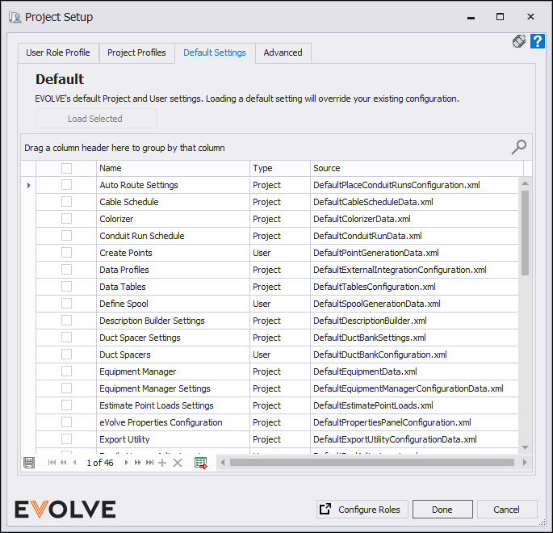Sort by the Source column header
The image size is (553, 533).
pyautogui.click(x=417, y=168)
